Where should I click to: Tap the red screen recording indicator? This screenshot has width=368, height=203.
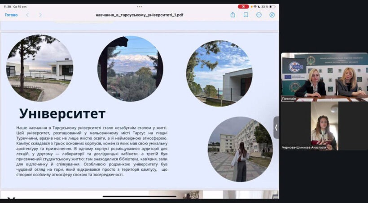click(x=243, y=7)
